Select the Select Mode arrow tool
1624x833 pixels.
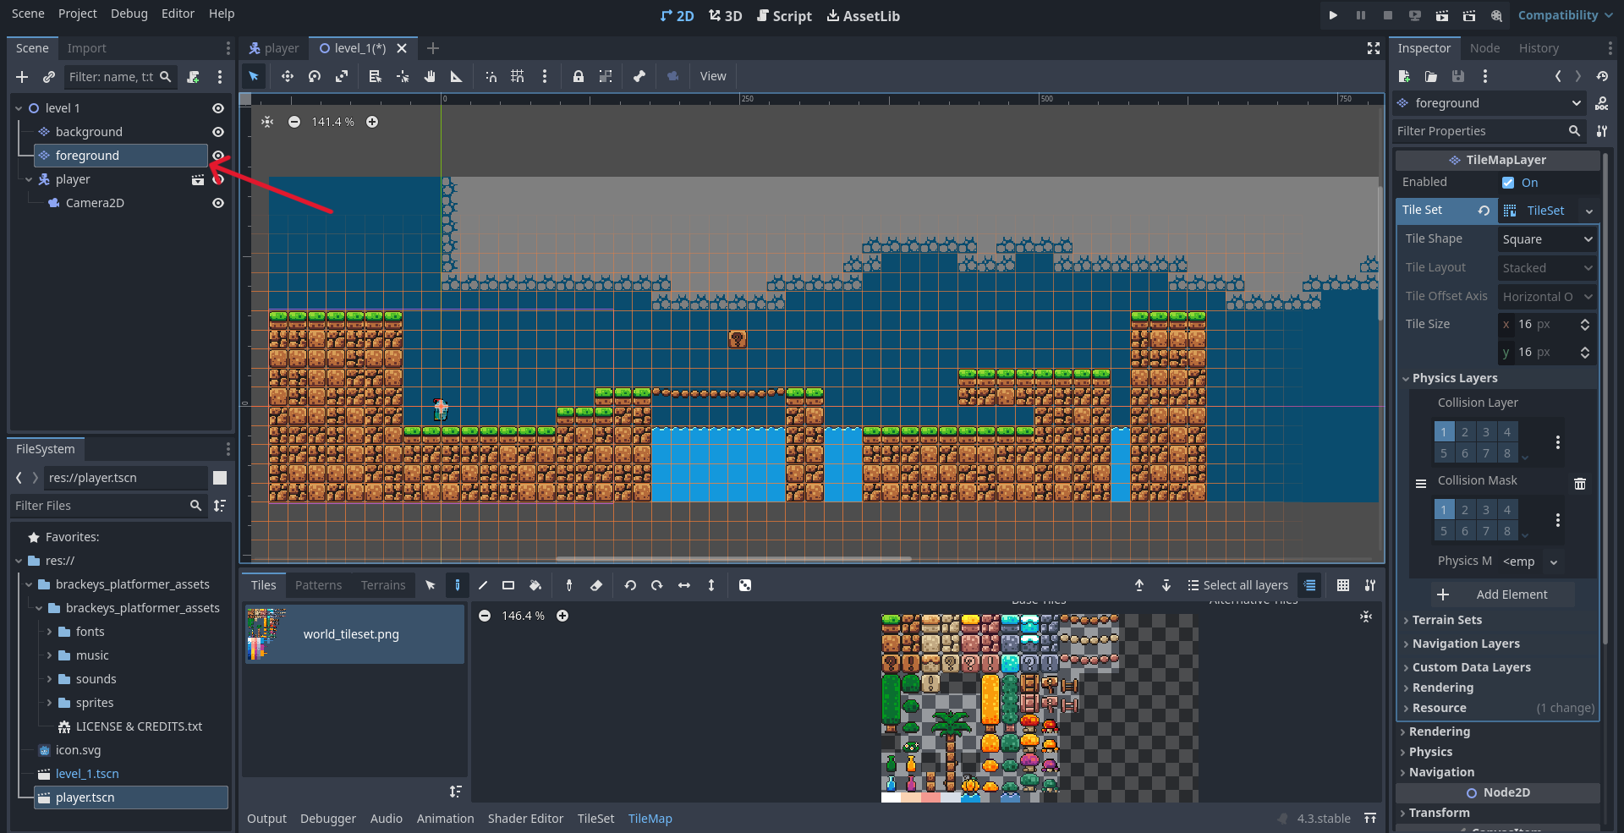[x=254, y=76]
